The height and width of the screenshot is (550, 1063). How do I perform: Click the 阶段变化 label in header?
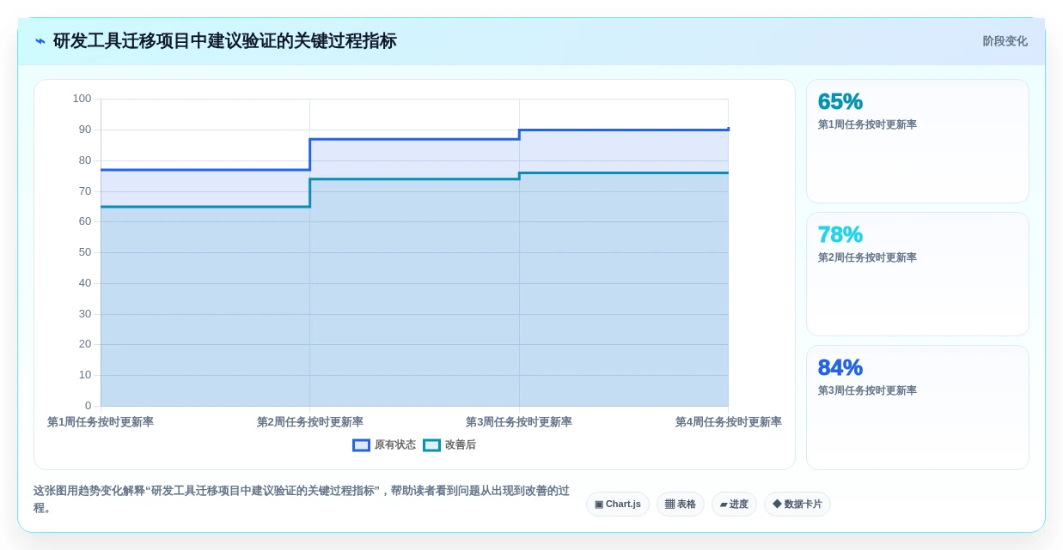1005,41
